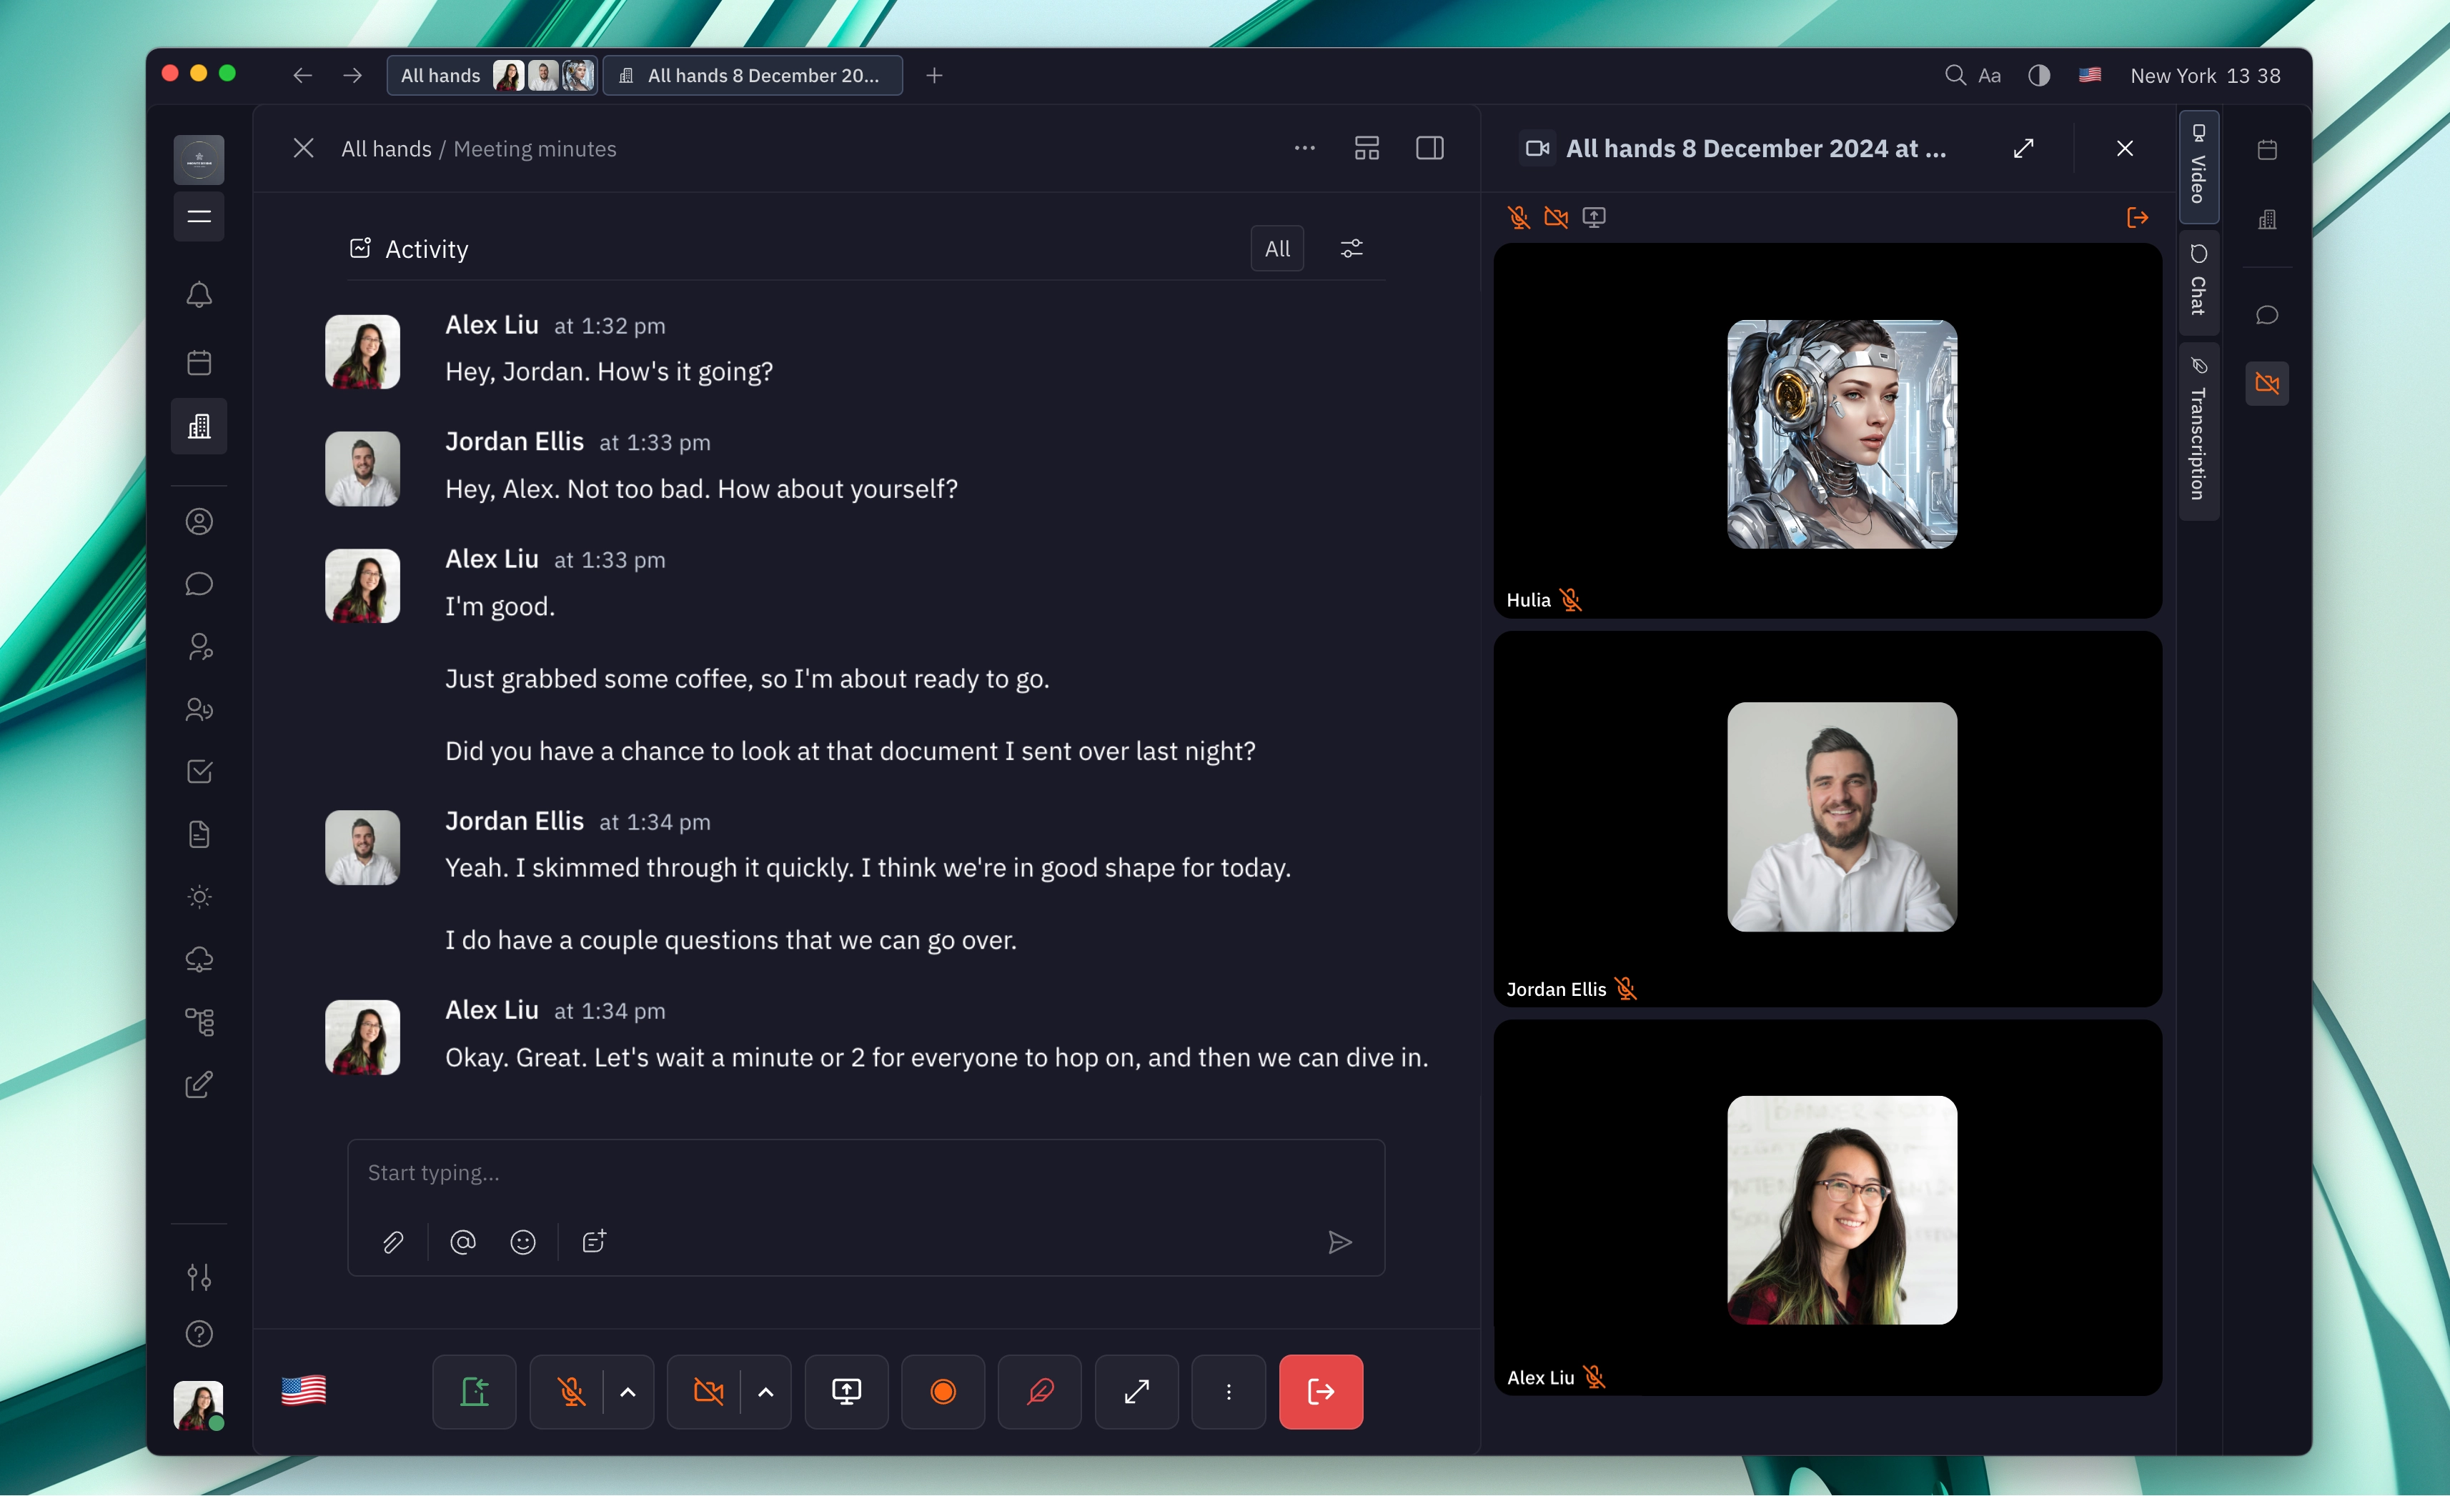This screenshot has height=1496, width=2450.
Task: Insert a mention with the @ icon
Action: (x=462, y=1242)
